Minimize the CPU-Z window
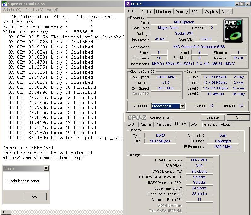Screen dimensions: 251x215 click(x=237, y=4)
